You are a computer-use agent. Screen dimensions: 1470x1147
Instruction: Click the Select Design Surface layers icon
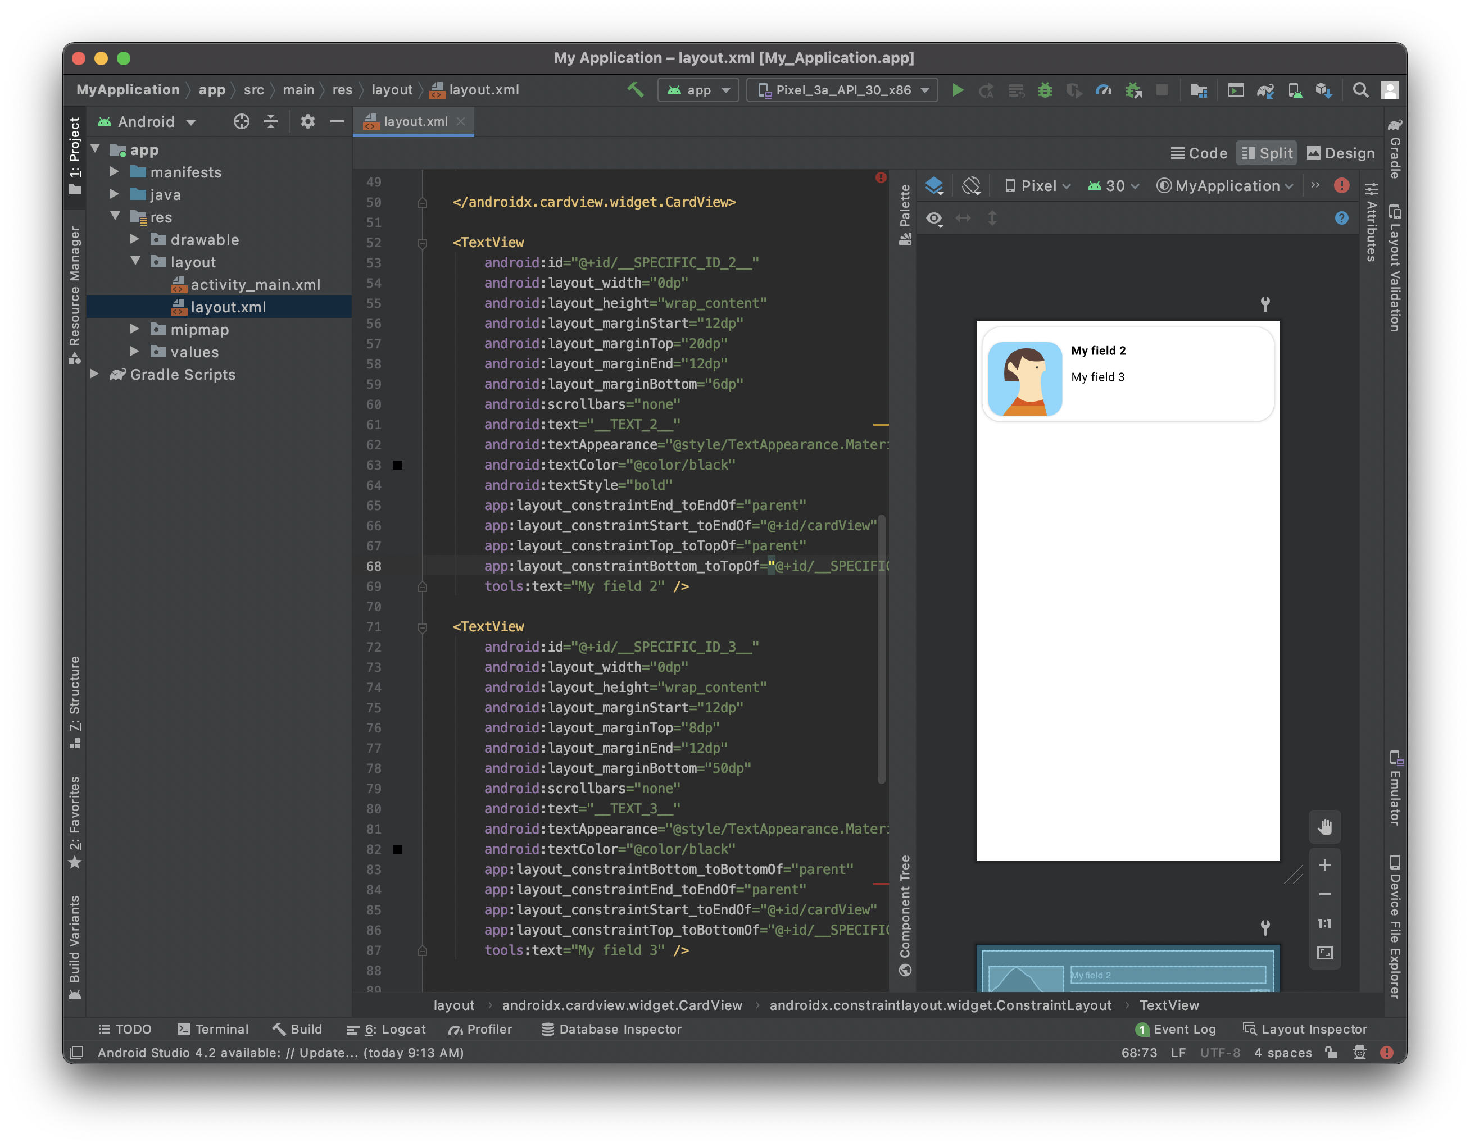point(934,186)
